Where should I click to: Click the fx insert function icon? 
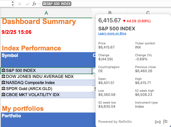34,4
